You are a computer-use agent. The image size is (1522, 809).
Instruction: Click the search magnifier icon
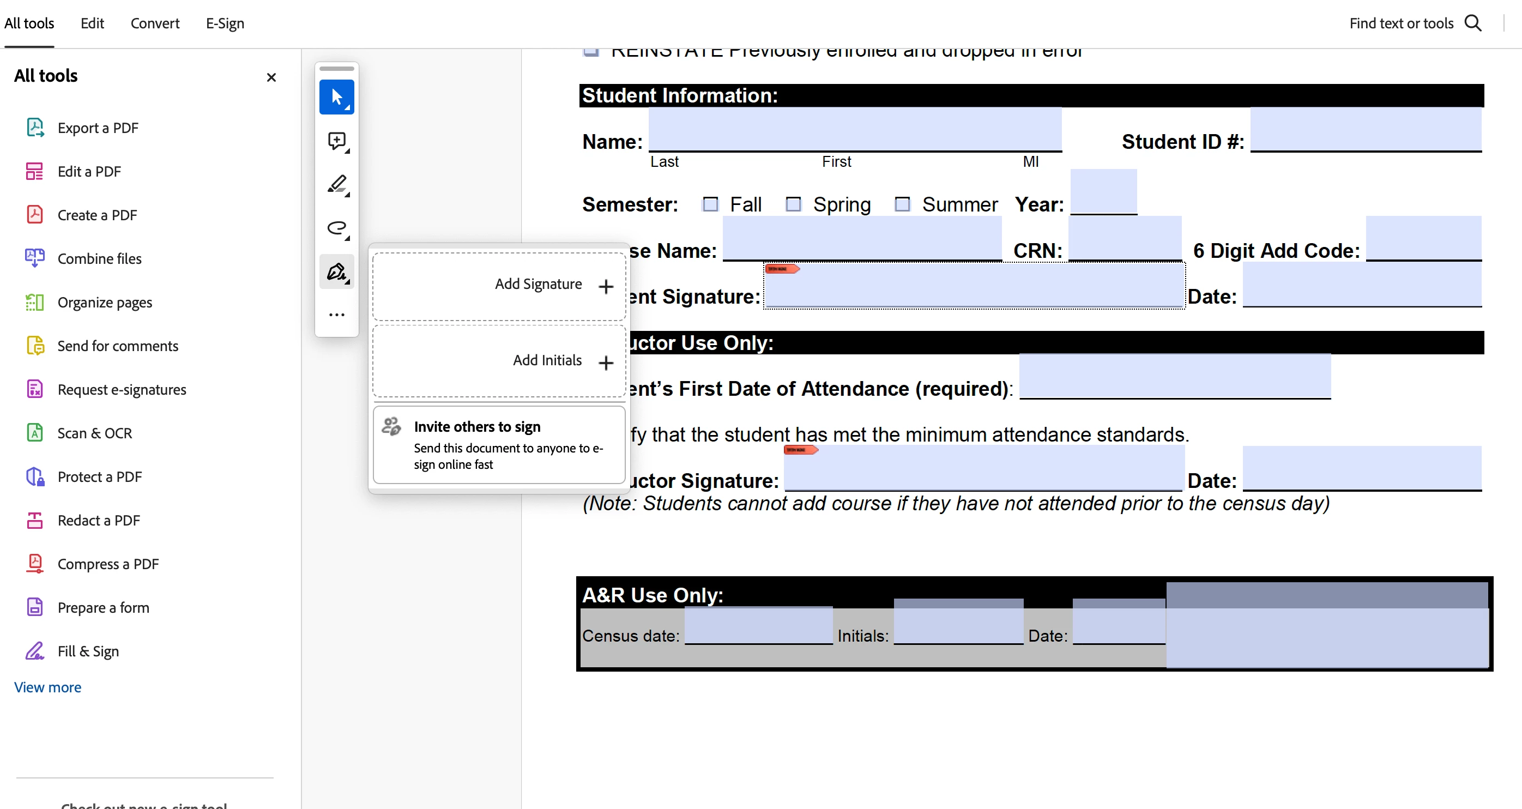1472,23
